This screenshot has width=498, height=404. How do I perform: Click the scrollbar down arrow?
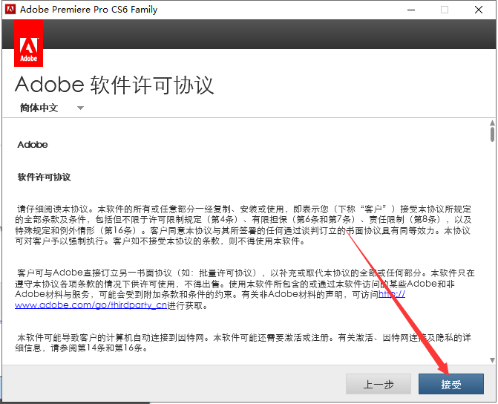[492, 360]
